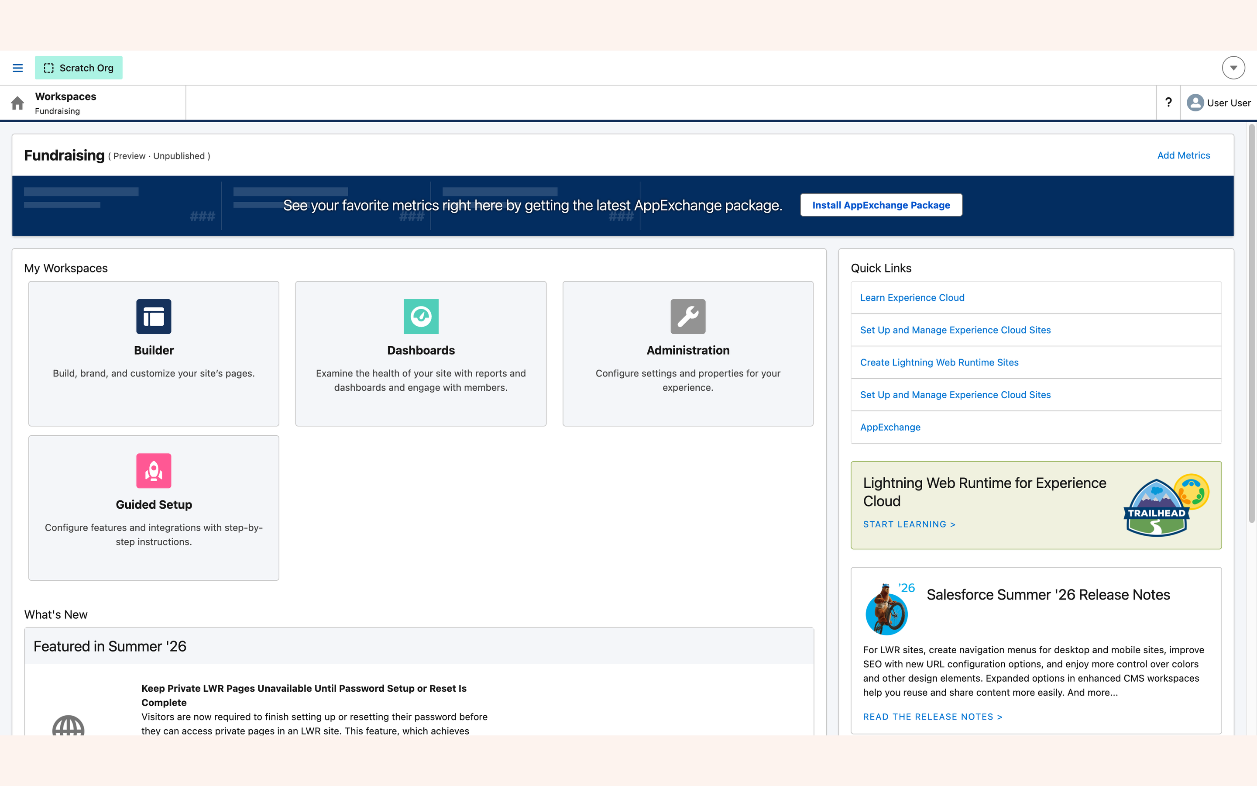Select the Dashboards tile title
This screenshot has height=786, width=1257.
421,350
